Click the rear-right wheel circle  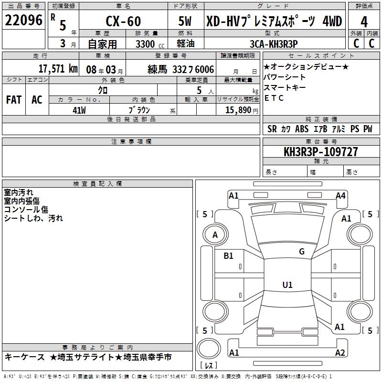(360, 311)
